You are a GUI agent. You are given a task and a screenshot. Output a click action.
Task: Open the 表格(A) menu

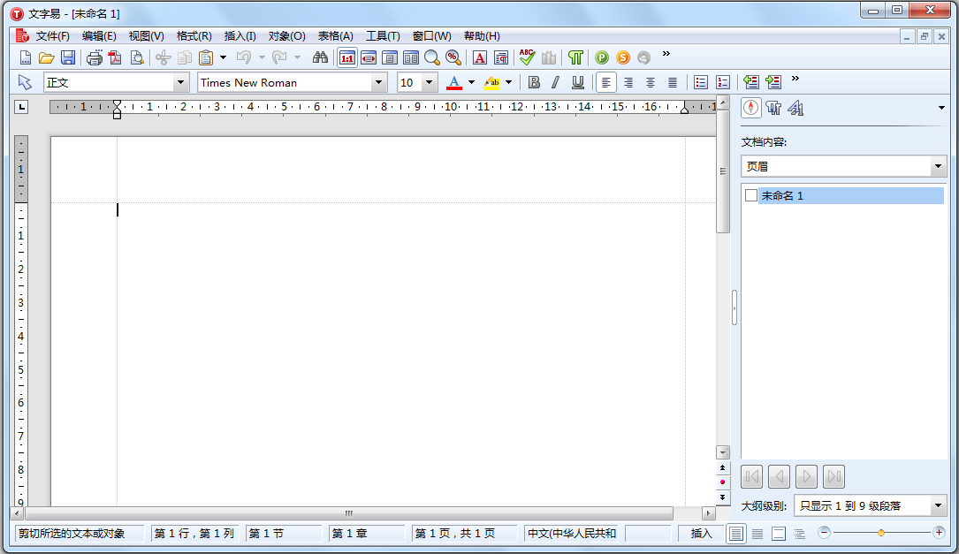click(335, 36)
